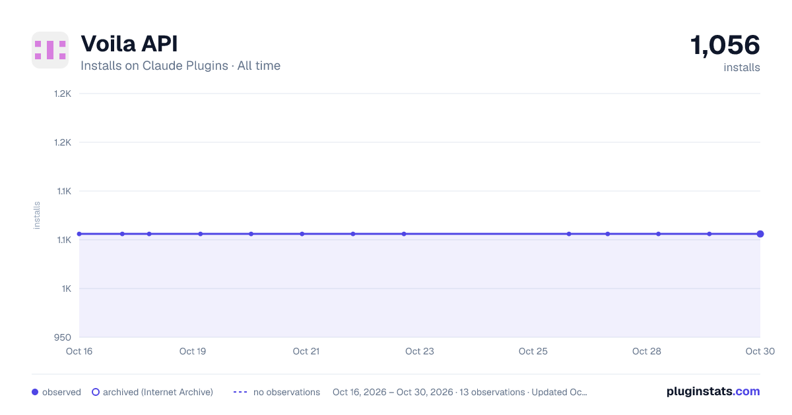
Task: Click the vertical "installs" axis title
Action: point(37,215)
